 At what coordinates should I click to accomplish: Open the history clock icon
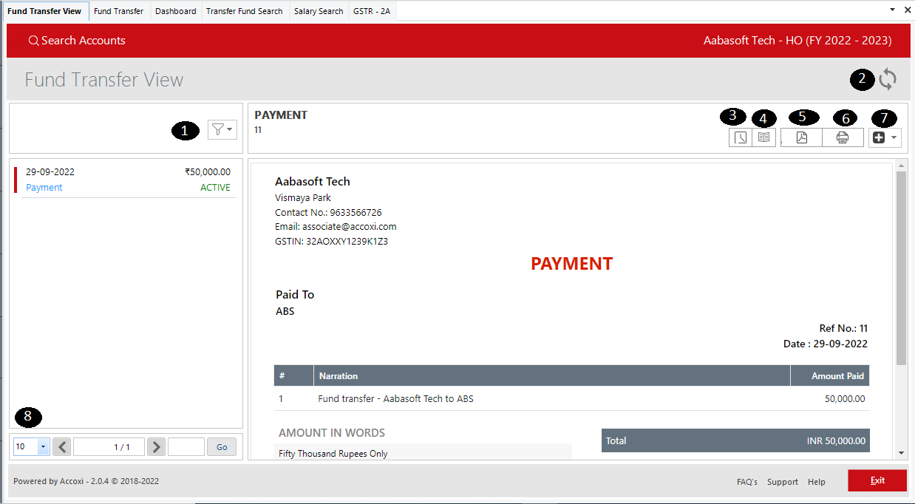[741, 137]
